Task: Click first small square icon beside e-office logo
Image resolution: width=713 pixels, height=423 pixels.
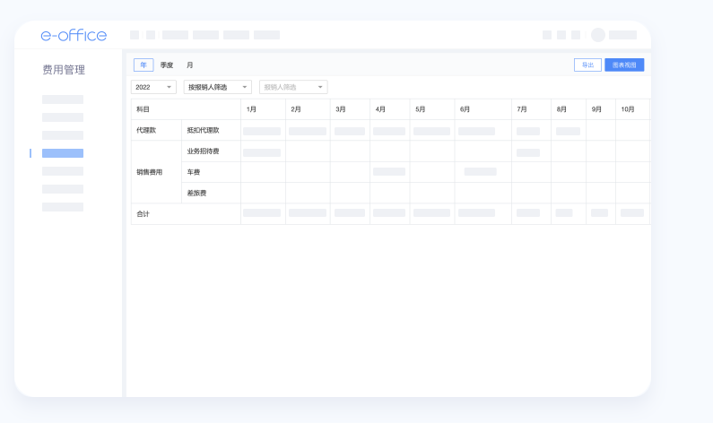Action: (135, 35)
